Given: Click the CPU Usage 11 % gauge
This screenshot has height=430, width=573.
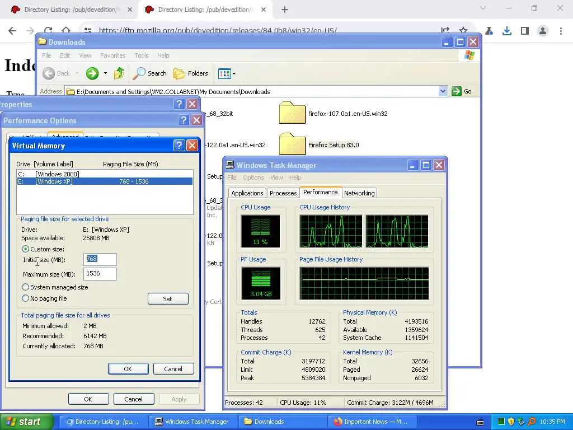Looking at the screenshot, I should click(x=260, y=231).
